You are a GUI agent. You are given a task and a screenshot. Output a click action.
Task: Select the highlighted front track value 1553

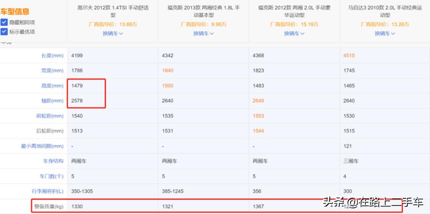click(258, 116)
